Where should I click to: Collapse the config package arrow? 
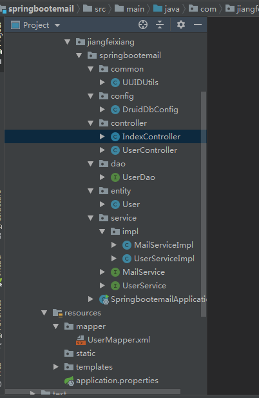[x=90, y=96]
